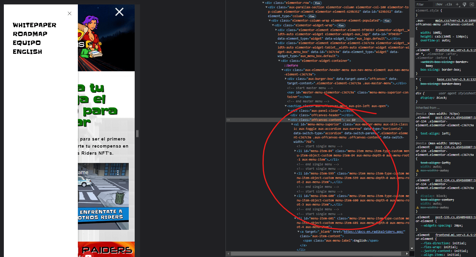Open the post-135.cs_654094883:1 source link
Screen dimensions: 476x257
(455, 217)
